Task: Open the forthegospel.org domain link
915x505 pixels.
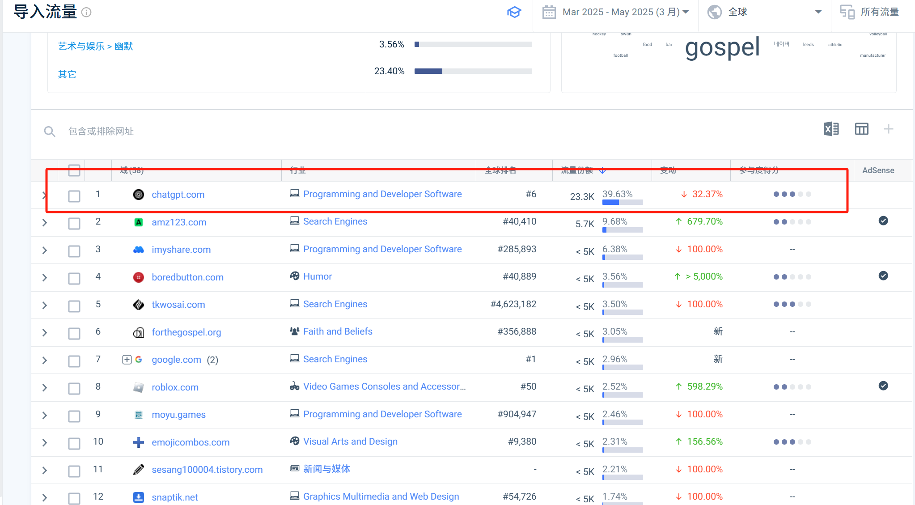Action: [x=186, y=332]
